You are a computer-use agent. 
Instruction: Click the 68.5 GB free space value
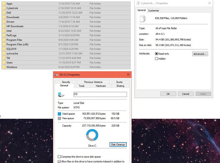tap(115, 118)
